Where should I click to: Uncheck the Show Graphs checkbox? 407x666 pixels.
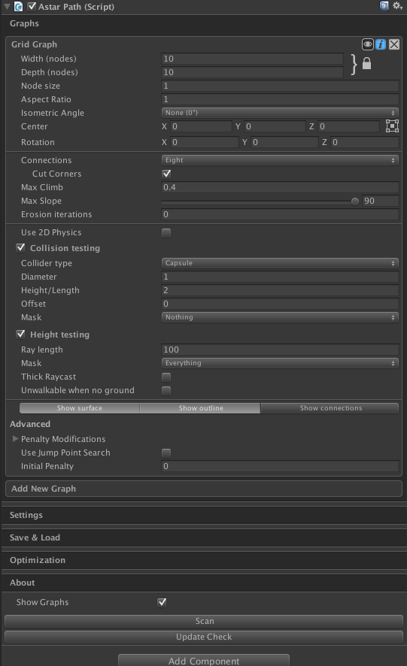click(162, 602)
